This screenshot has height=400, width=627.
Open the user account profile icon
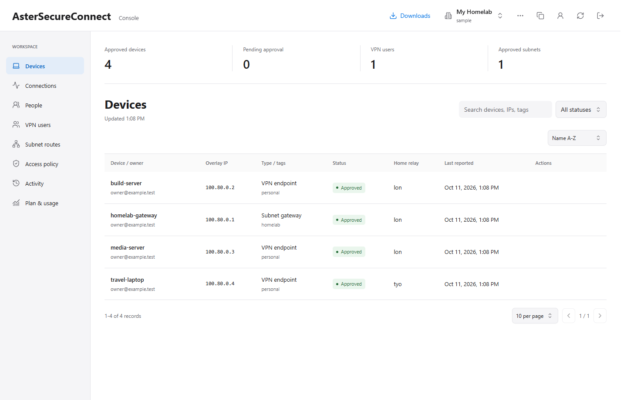pyautogui.click(x=560, y=16)
